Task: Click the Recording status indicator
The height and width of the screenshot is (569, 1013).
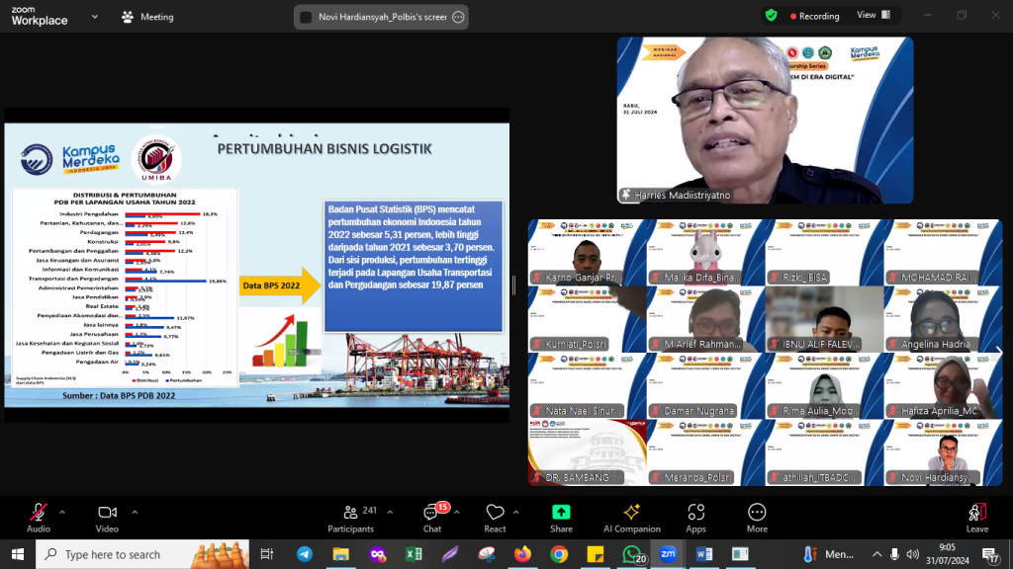Action: [811, 16]
